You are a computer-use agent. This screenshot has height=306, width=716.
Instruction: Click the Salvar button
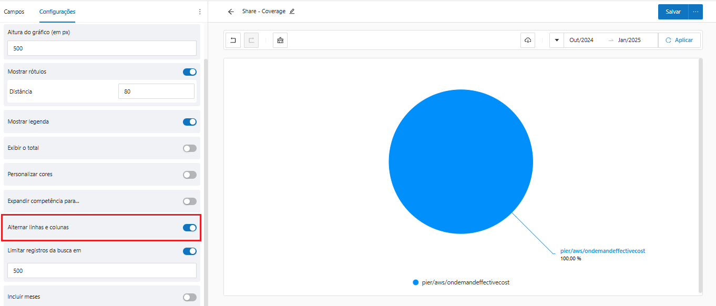pyautogui.click(x=673, y=12)
